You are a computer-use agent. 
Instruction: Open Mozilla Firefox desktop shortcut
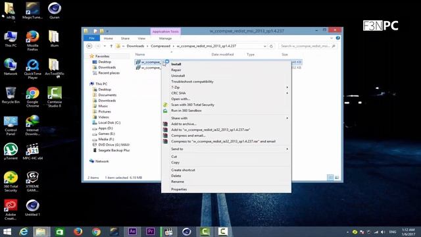pos(32,41)
